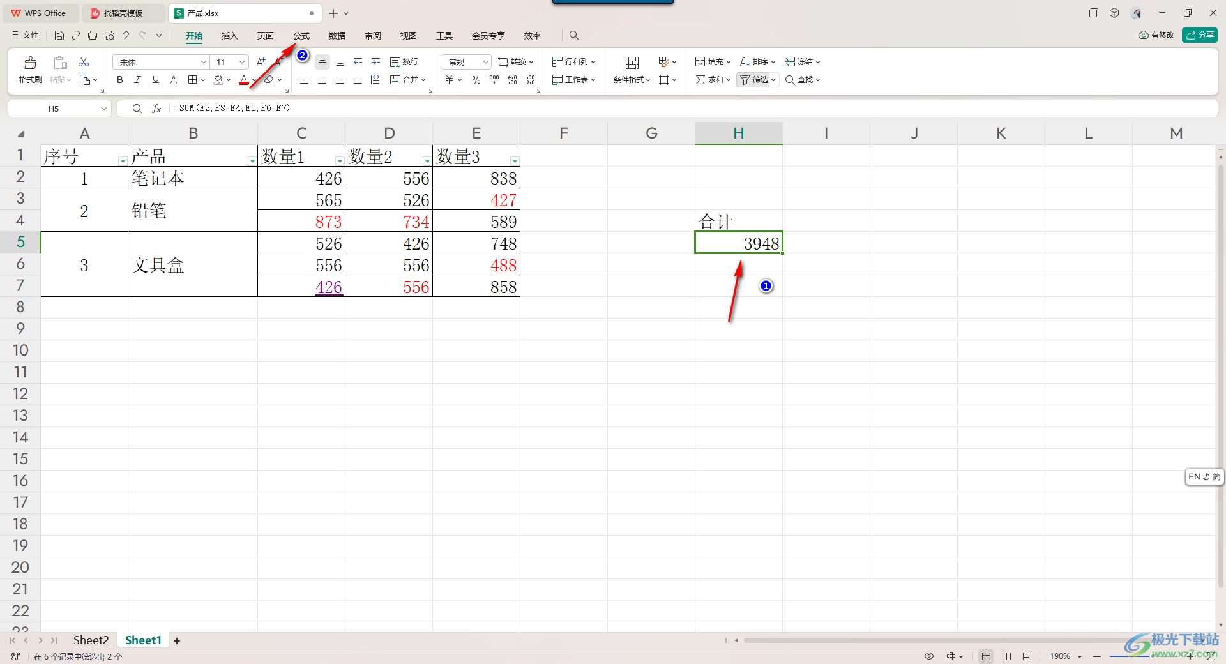Viewport: 1226px width, 664px height.
Task: Click the increase indent icon
Action: click(x=376, y=62)
